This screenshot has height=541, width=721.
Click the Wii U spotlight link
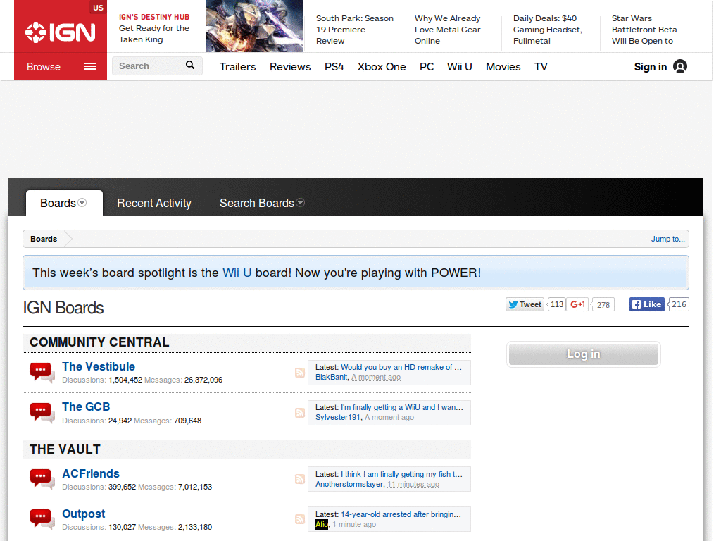tap(237, 273)
